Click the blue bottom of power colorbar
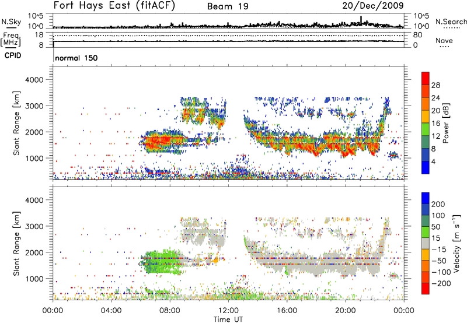467x323 pixels. coord(426,167)
